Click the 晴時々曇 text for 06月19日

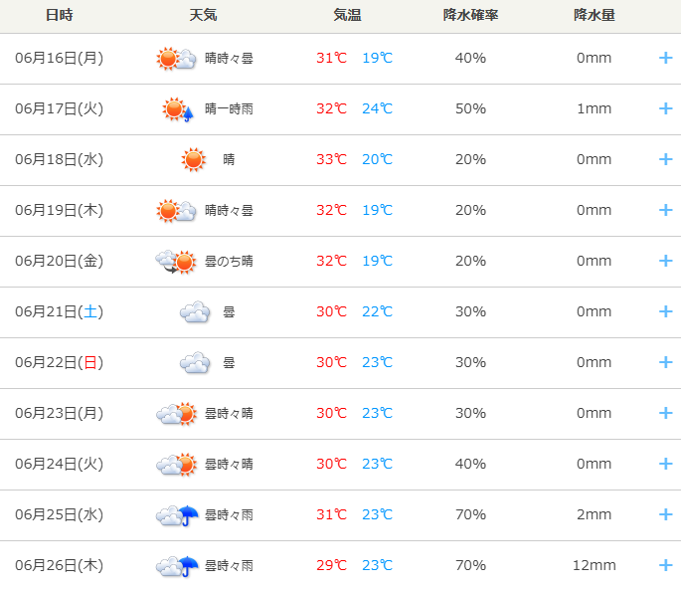point(229,211)
